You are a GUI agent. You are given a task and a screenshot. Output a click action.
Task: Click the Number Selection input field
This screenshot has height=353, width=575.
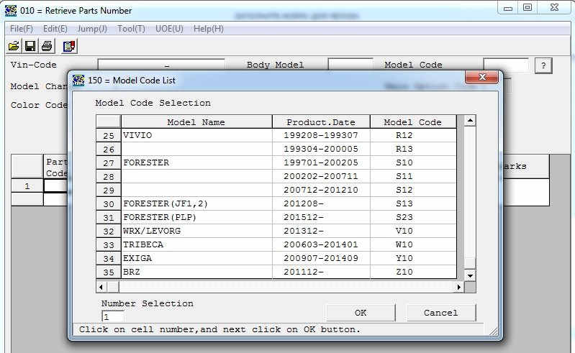click(x=112, y=316)
